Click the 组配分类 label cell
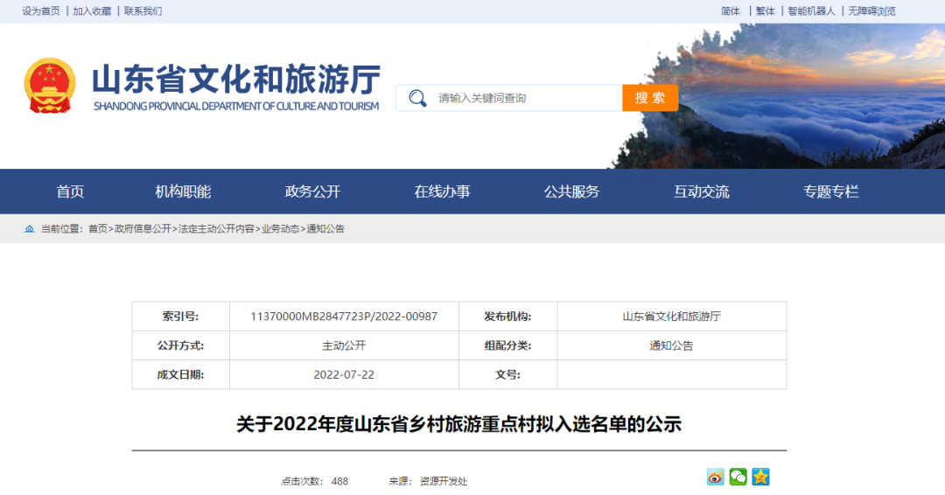This screenshot has height=495, width=945. pos(507,345)
